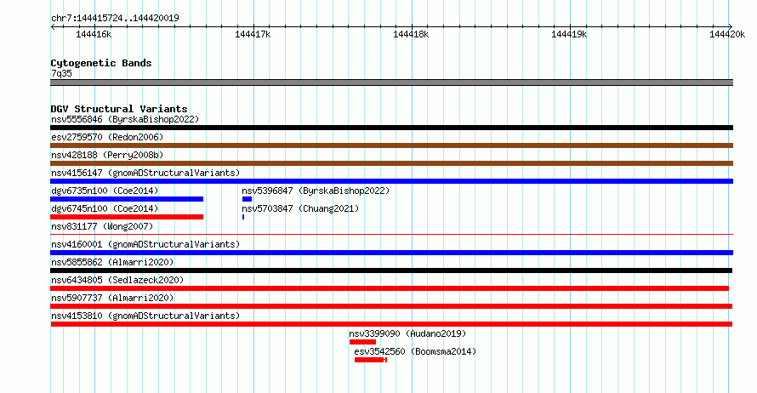The height and width of the screenshot is (393, 757).
Task: Click the DGV Structural Variants track title
Action: click(119, 109)
